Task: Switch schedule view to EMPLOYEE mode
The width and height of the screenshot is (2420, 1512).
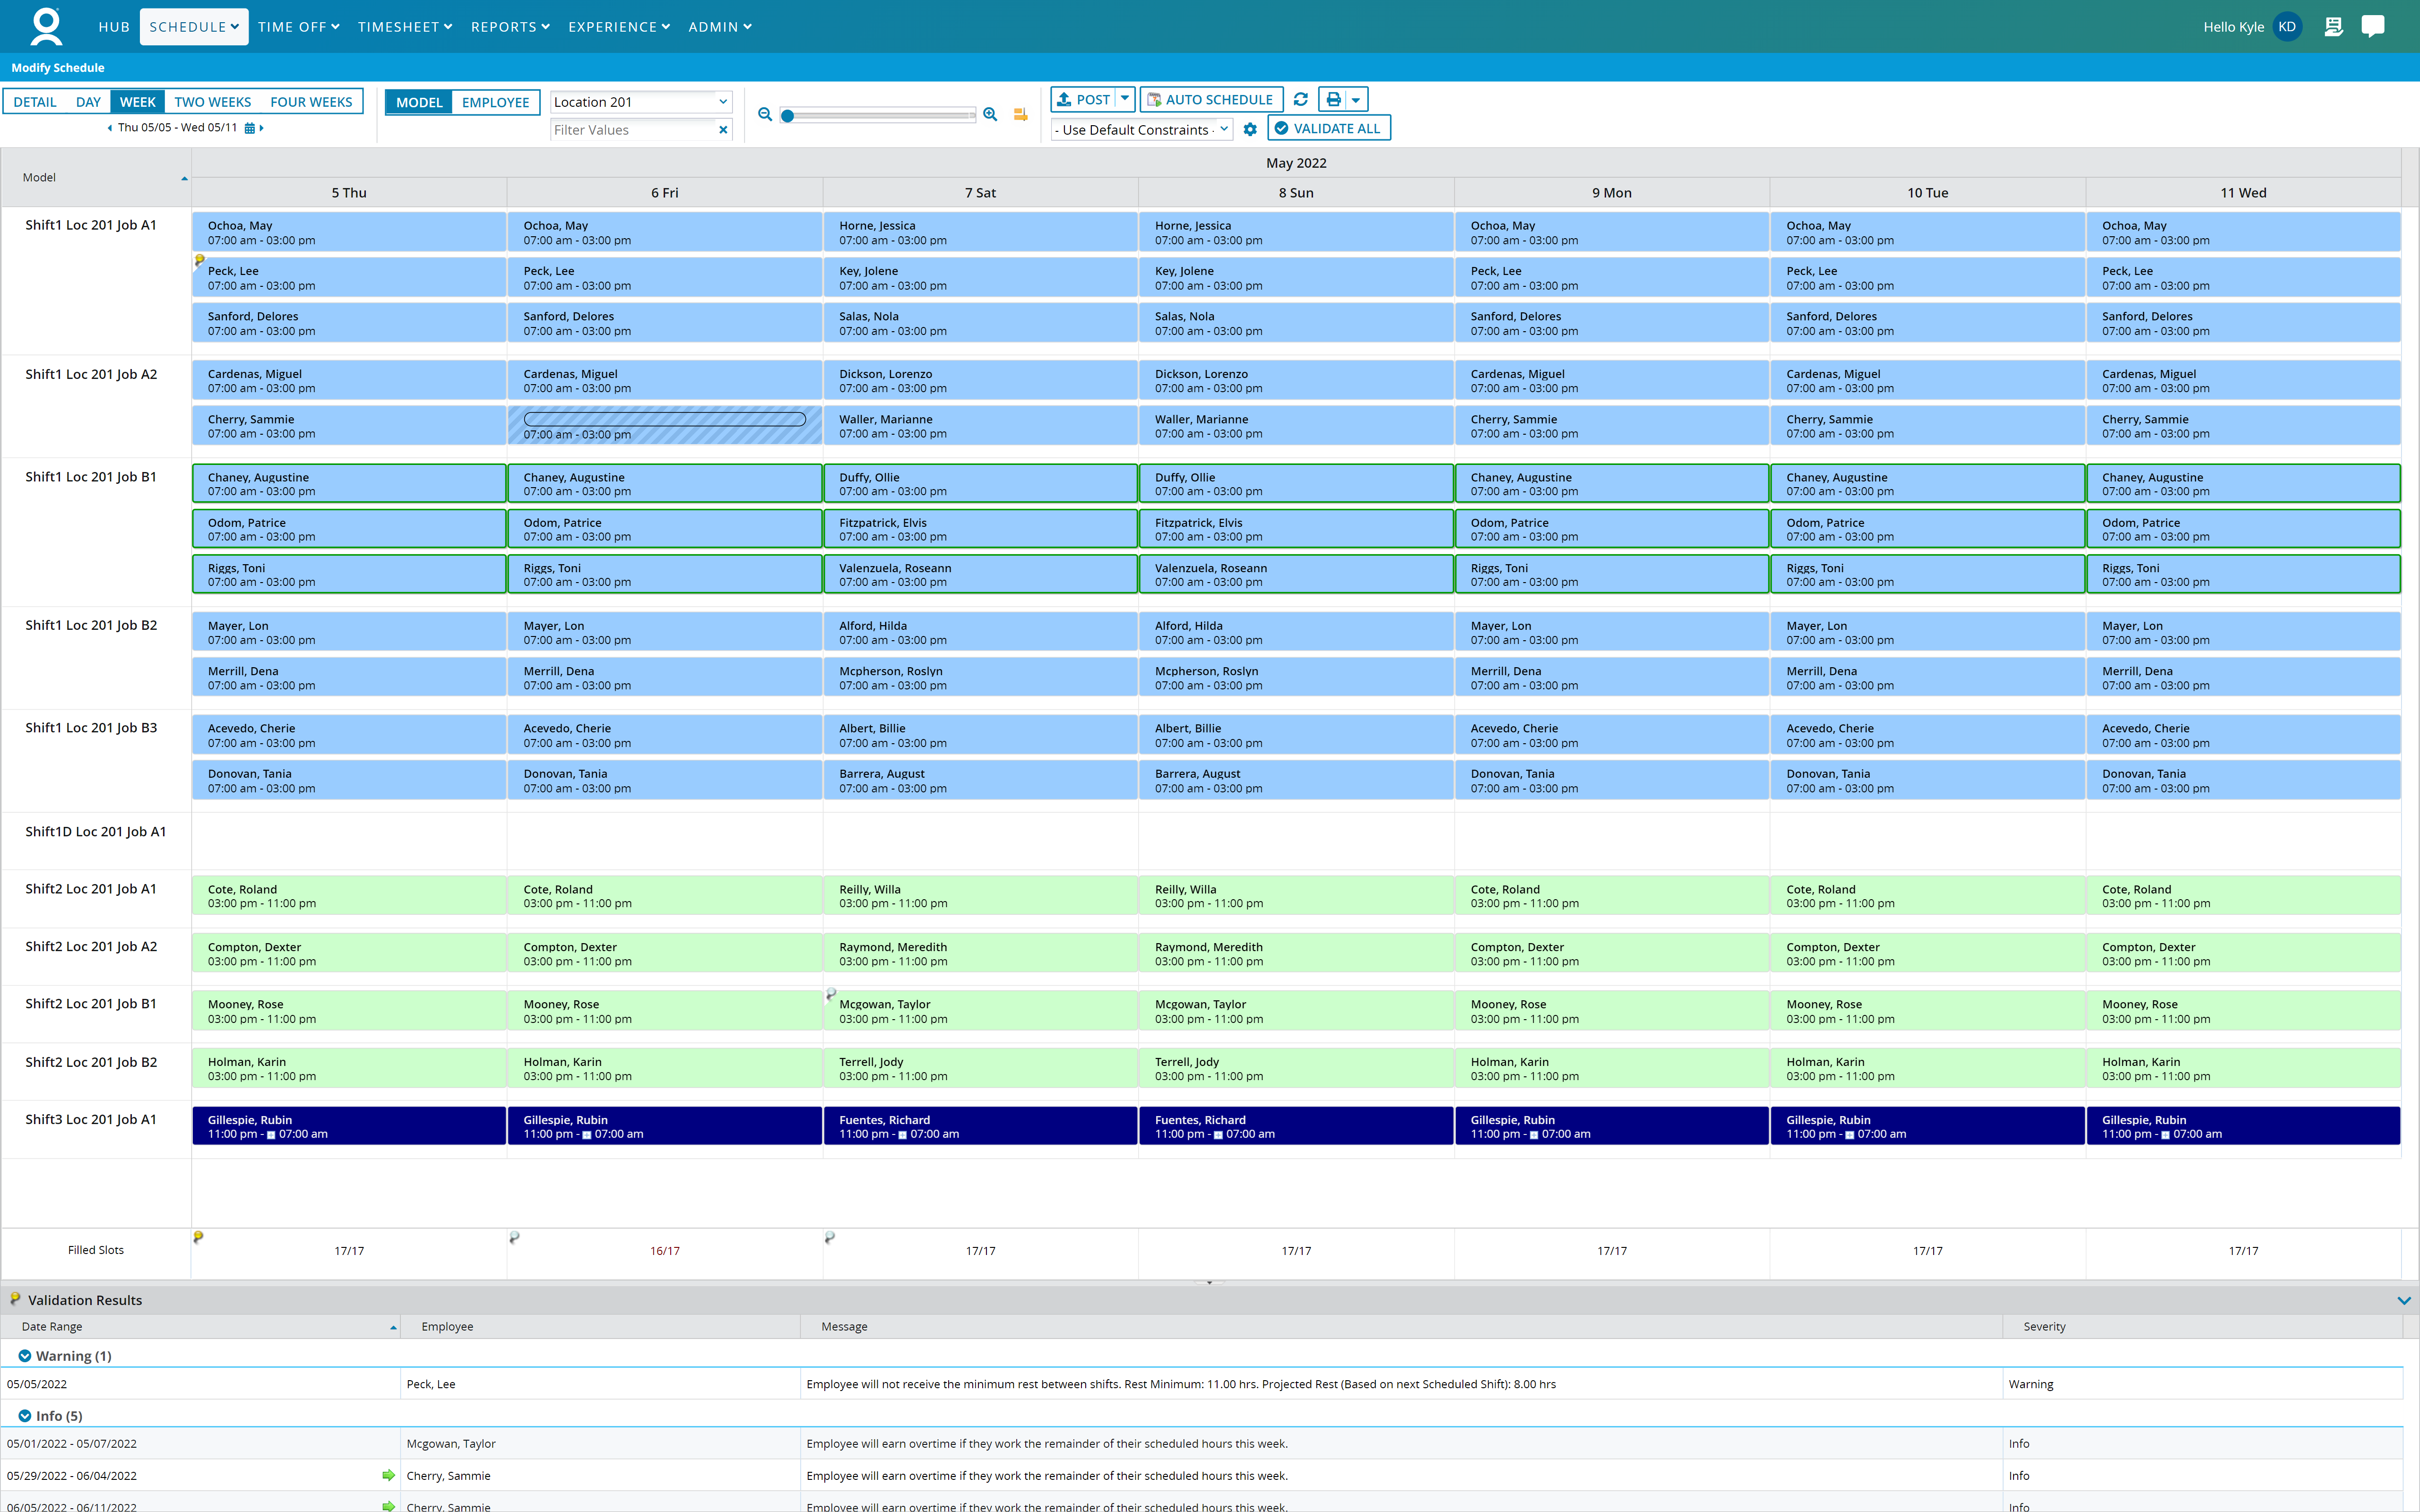Action: point(496,102)
